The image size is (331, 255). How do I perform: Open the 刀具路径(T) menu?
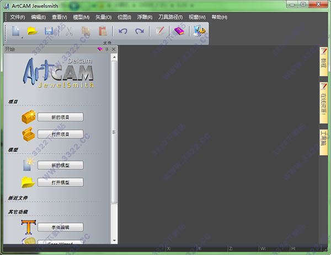click(170, 17)
